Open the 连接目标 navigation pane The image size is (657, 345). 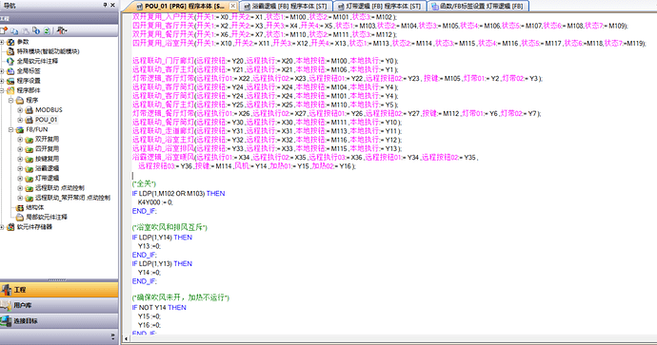tap(59, 321)
